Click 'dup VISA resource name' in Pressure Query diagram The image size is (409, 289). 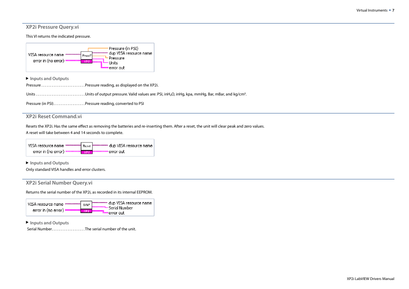click(130, 53)
